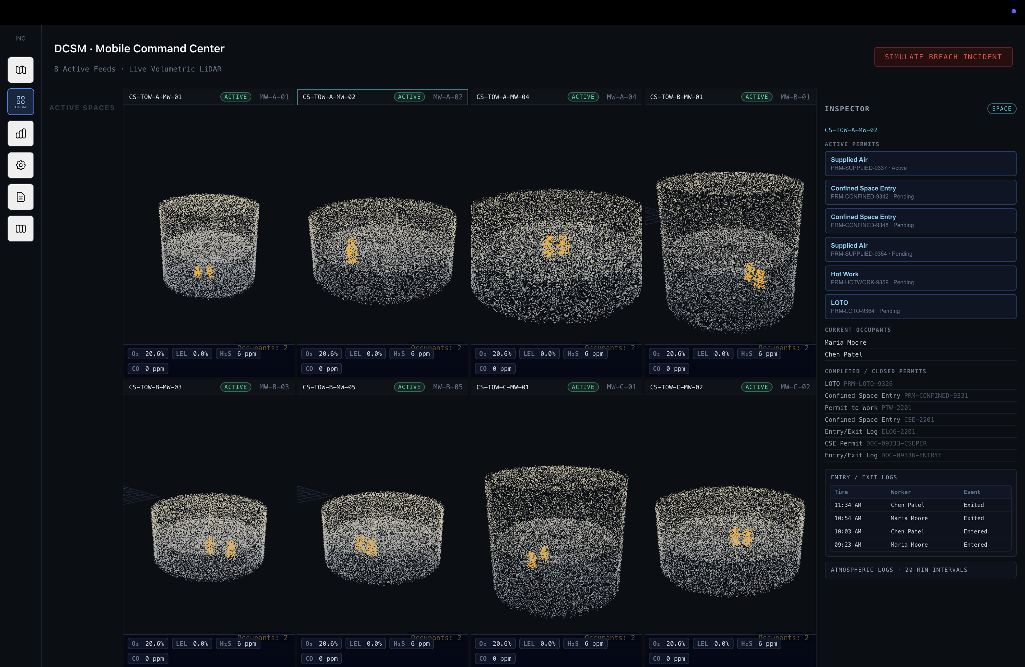The width and height of the screenshot is (1025, 667).
Task: Open LOTO permit PRM-LOTO-9364
Action: pyautogui.click(x=920, y=307)
